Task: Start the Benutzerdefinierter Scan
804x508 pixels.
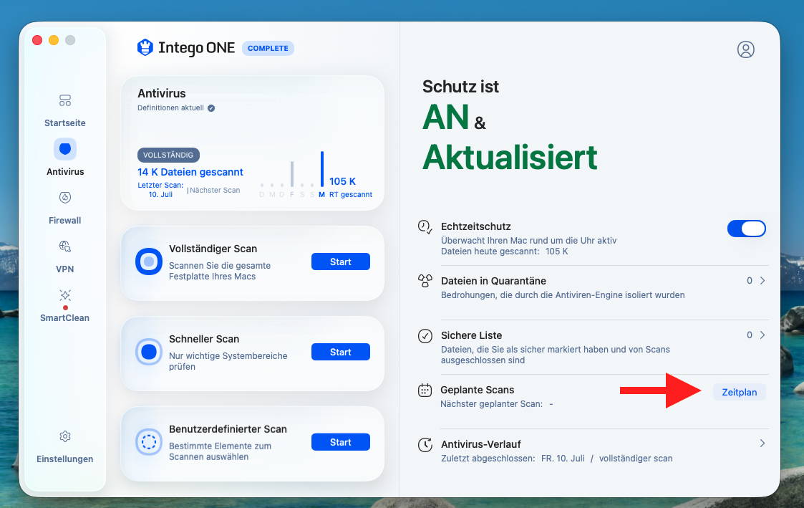Action: (341, 442)
